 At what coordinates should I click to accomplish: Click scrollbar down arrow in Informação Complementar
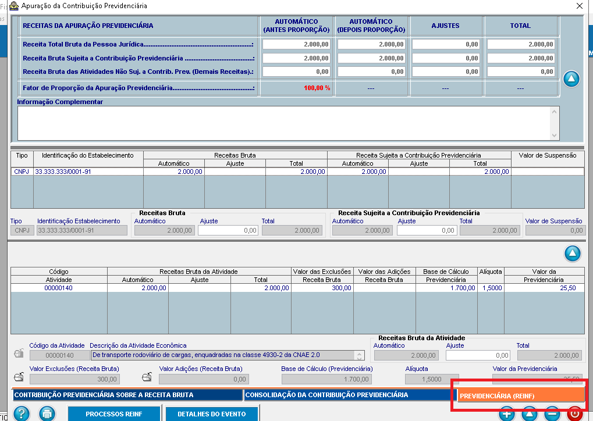(x=554, y=135)
